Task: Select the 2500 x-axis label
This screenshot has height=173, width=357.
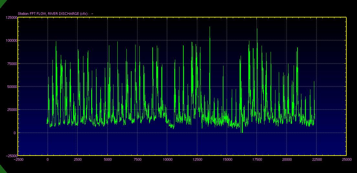Action: coord(78,159)
